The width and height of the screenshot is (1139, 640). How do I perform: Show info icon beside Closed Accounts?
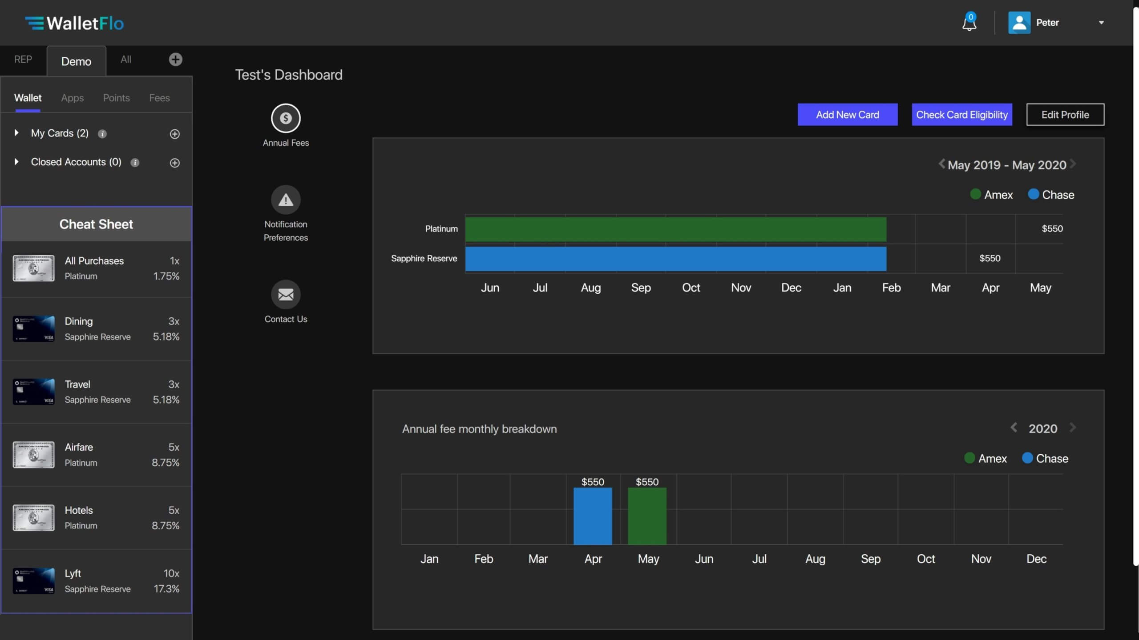click(135, 163)
